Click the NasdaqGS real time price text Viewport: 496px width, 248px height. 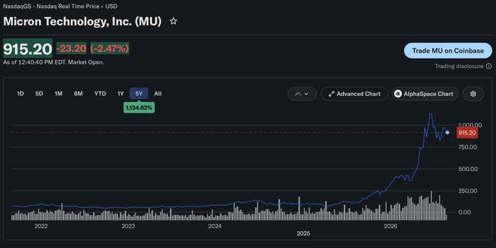[60, 6]
